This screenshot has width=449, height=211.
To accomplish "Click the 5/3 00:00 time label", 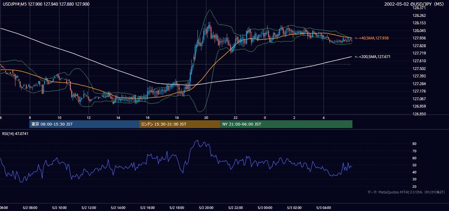I will pos(265,208).
